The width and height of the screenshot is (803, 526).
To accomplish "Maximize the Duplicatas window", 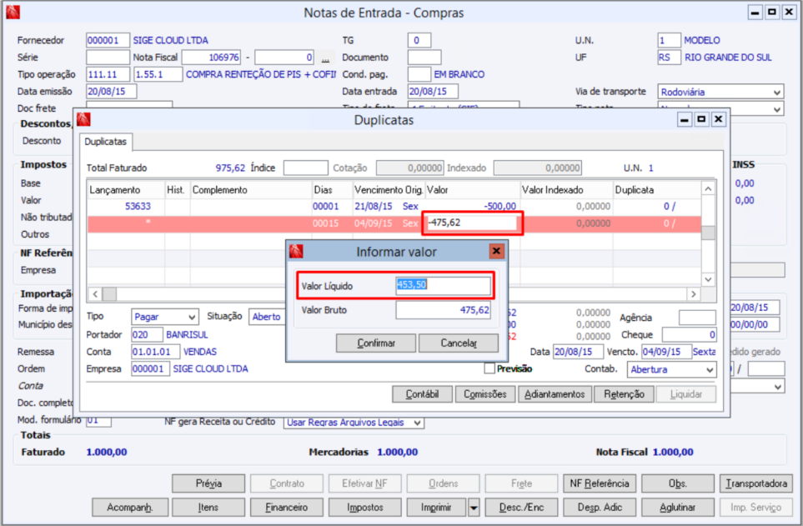I will [x=701, y=119].
